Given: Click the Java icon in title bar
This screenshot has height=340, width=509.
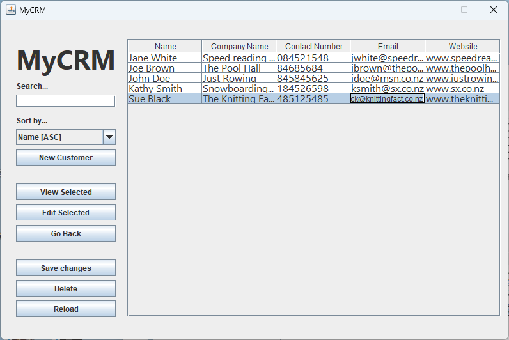Looking at the screenshot, I should point(11,10).
